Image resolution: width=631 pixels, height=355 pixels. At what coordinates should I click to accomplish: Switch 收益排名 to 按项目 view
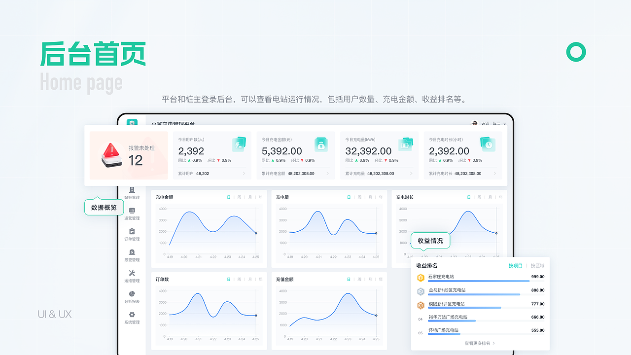click(517, 265)
